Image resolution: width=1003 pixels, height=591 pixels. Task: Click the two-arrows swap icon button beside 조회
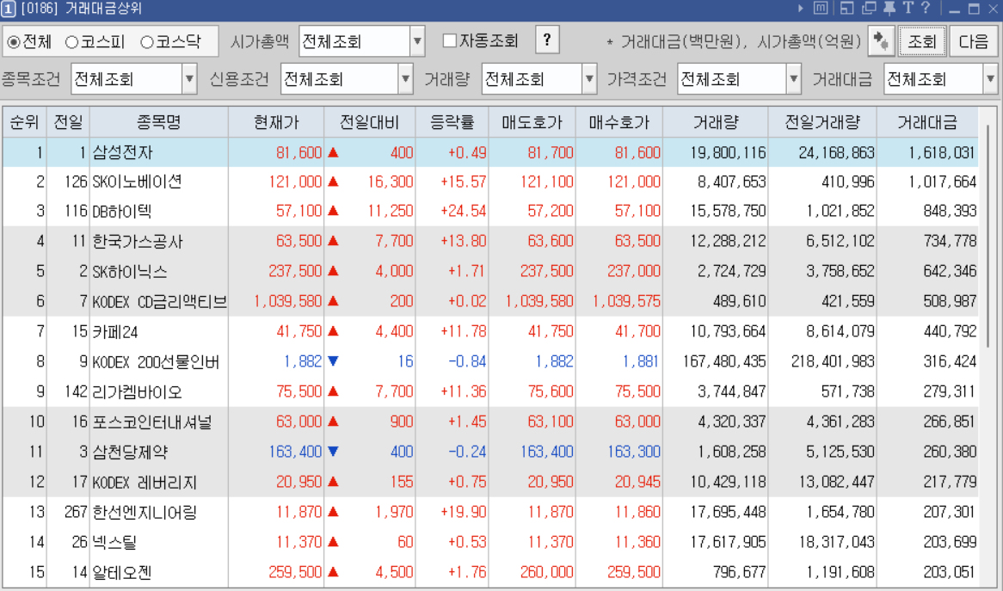pyautogui.click(x=881, y=41)
